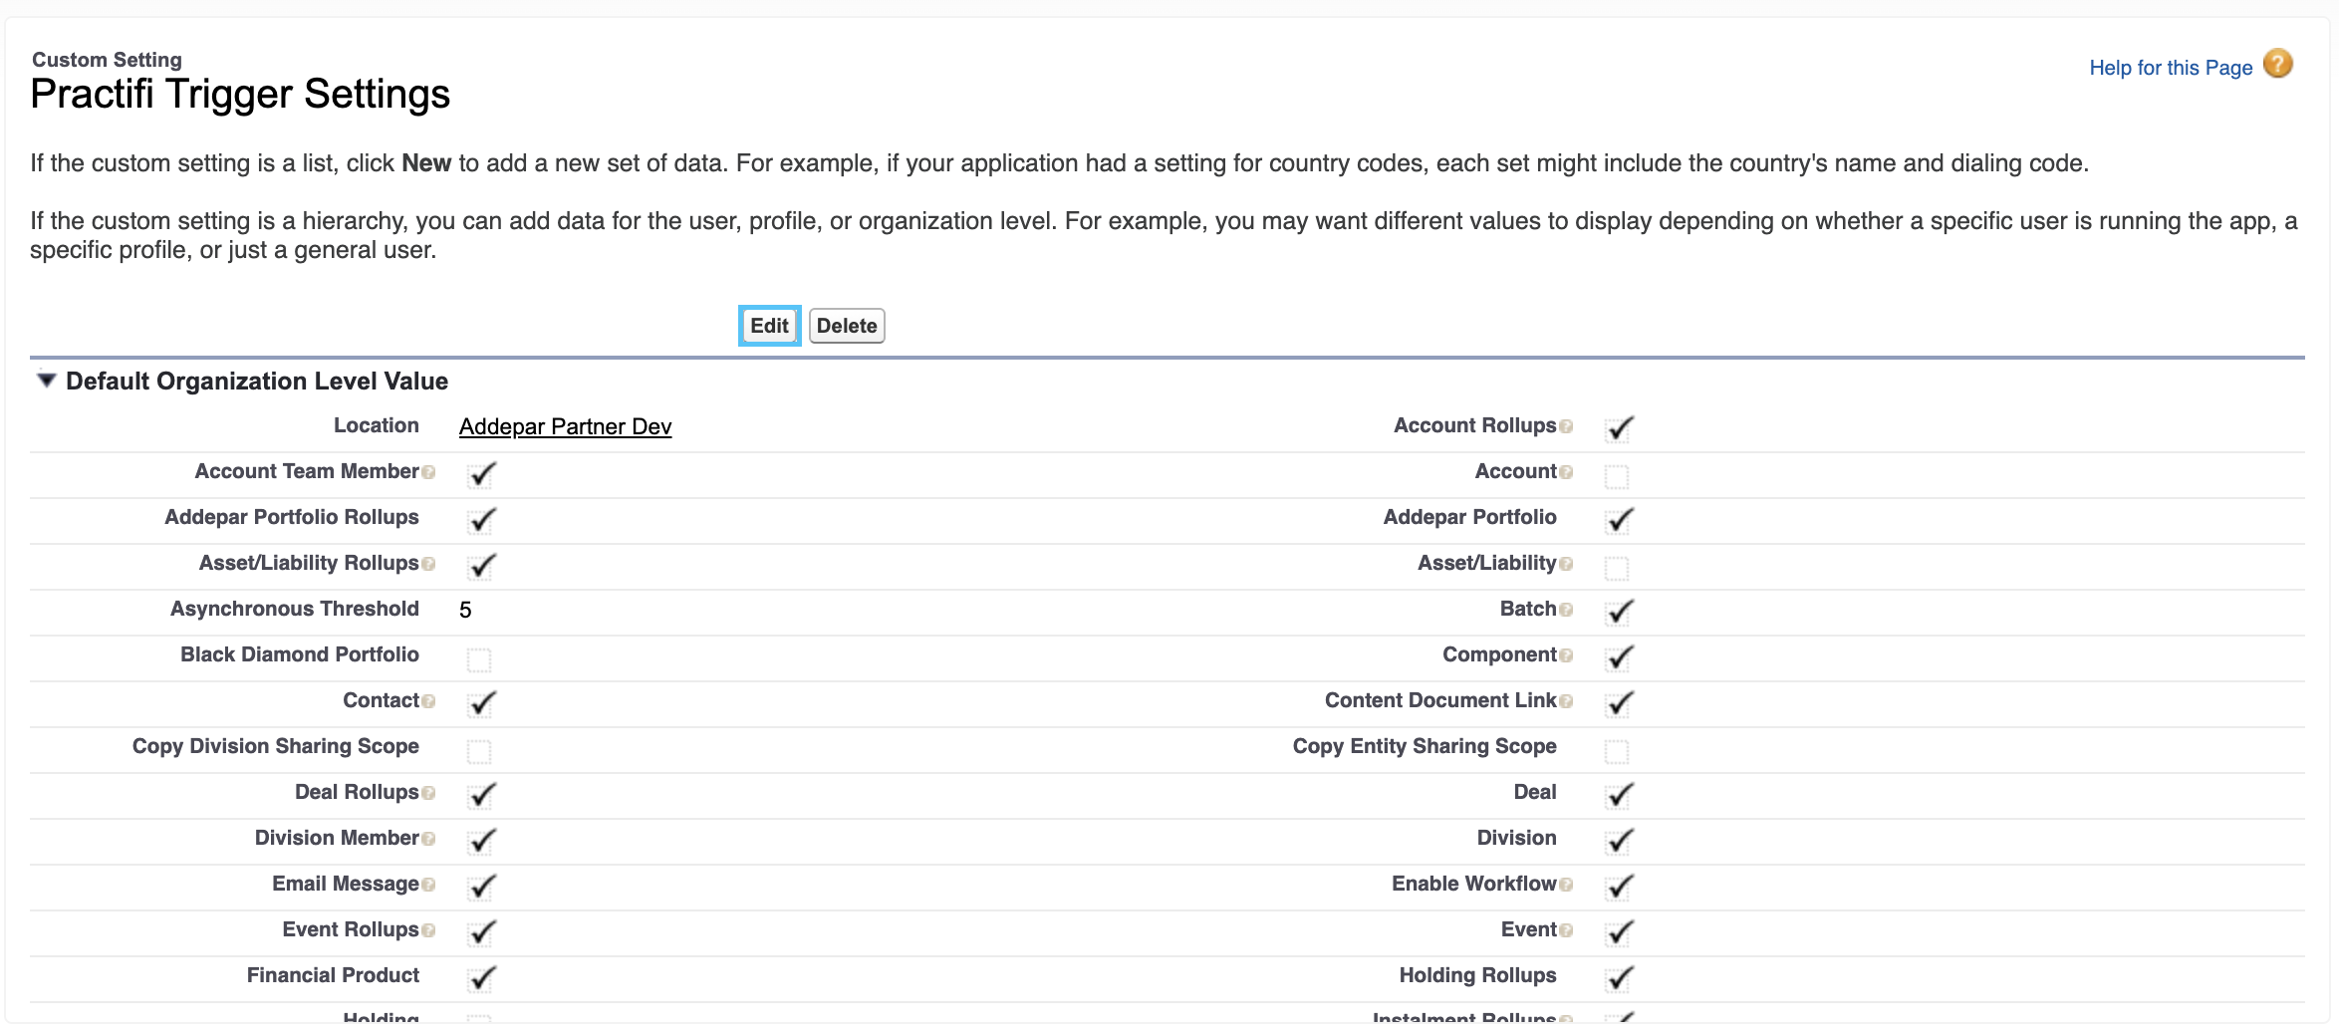2339x1034 pixels.
Task: Toggle the Deal Rollups checkbox
Action: (x=481, y=795)
